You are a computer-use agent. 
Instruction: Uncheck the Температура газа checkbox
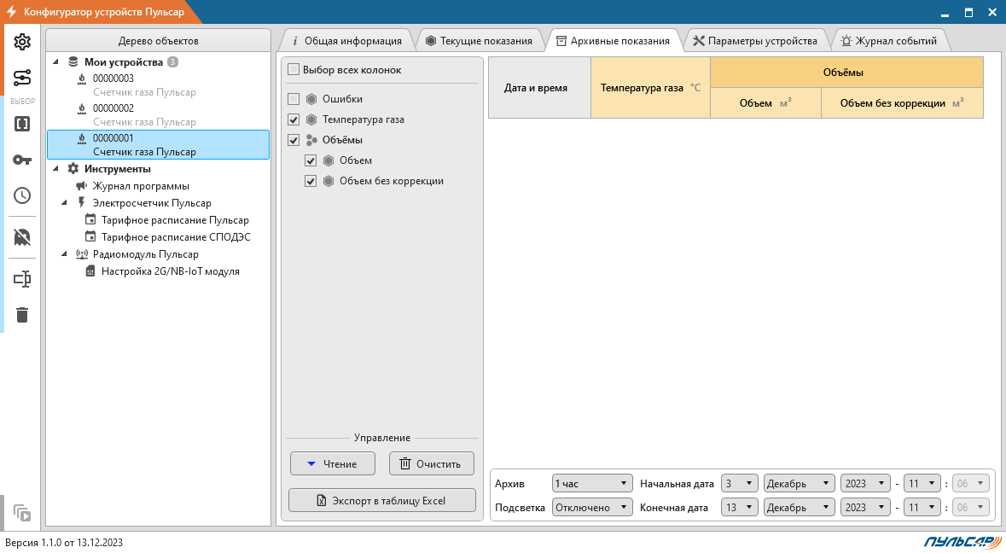pos(294,119)
